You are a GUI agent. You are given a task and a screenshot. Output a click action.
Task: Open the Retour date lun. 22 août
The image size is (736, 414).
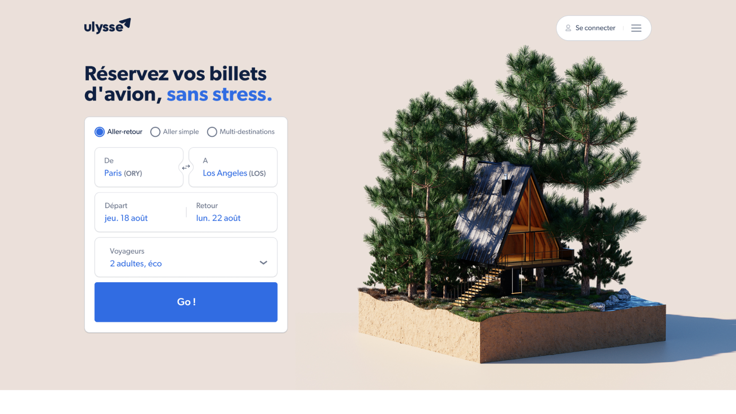(x=219, y=218)
